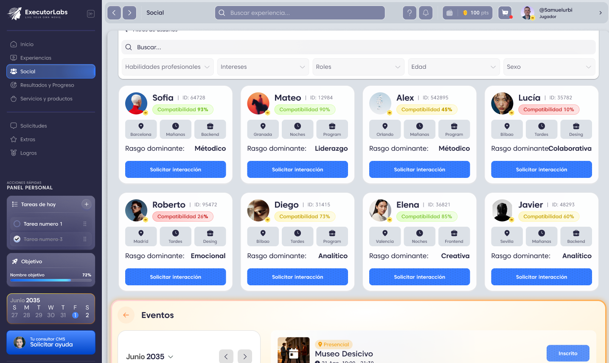Click the back arrow beside Eventos
The image size is (609, 363).
pyautogui.click(x=126, y=315)
